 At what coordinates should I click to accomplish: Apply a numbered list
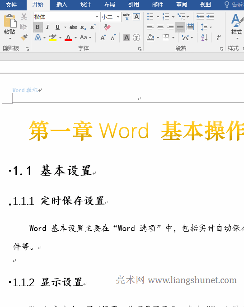pos(166,17)
